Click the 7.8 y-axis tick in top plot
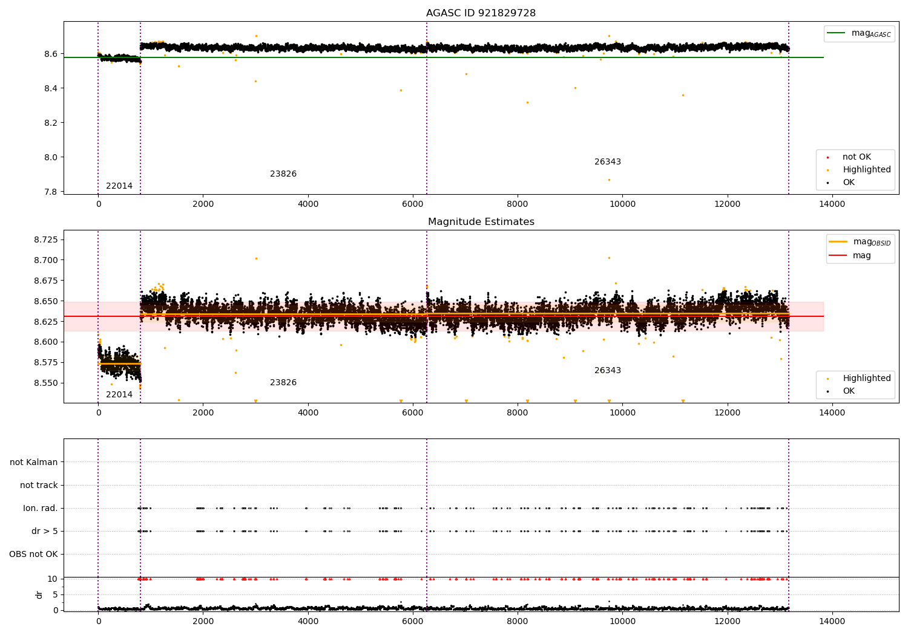The width and height of the screenshot is (908, 635). coord(50,192)
